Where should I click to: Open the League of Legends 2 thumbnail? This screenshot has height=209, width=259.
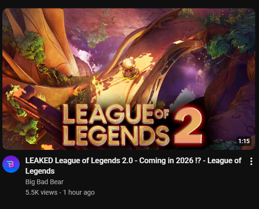[129, 79]
